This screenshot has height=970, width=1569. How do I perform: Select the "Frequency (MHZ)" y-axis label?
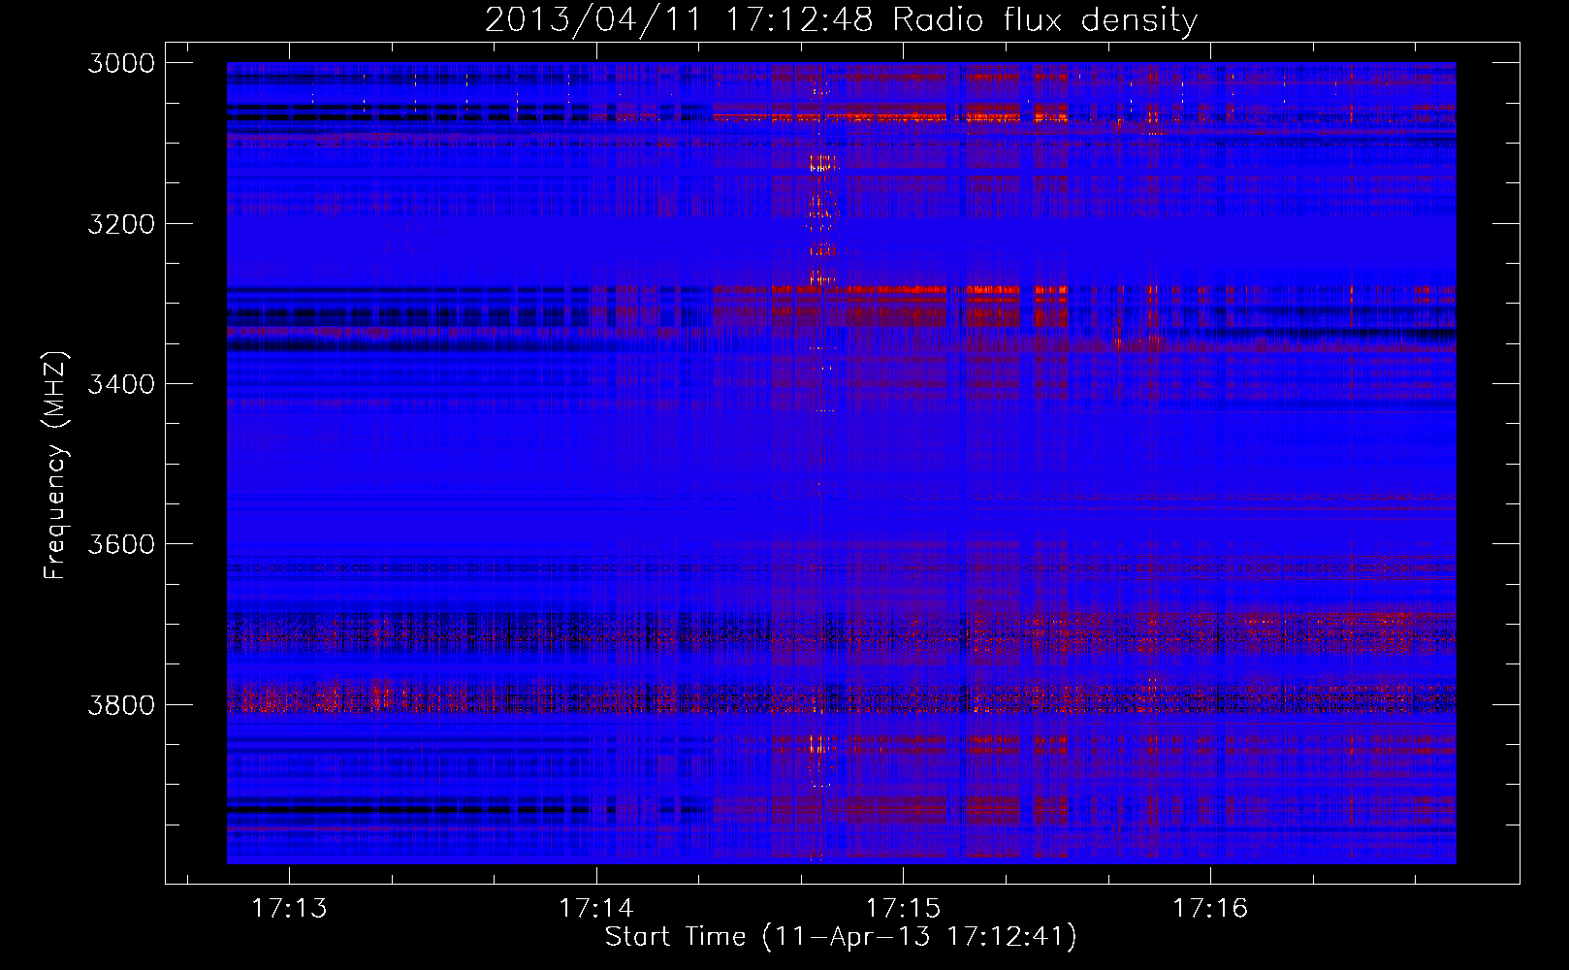(56, 466)
